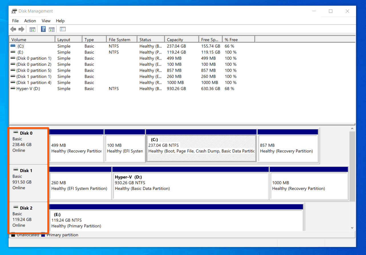Open the Action menu
Viewport: 366px width, 255px height.
pos(30,21)
